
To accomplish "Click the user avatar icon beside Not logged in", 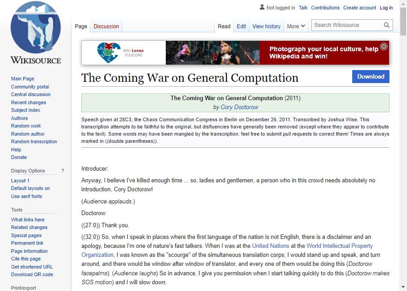I will 262,7.
